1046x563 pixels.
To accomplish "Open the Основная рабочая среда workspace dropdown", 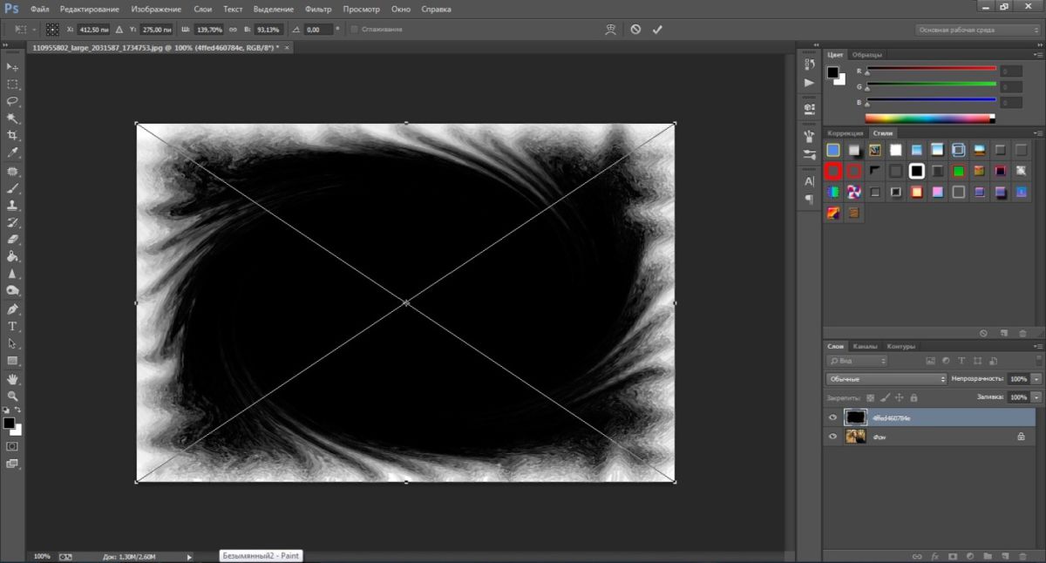I will click(977, 30).
